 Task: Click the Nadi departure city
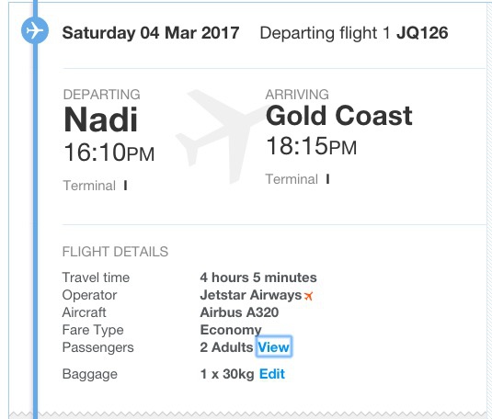[101, 119]
